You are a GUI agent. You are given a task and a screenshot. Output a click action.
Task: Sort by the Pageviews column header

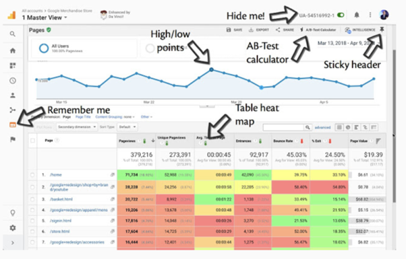click(127, 141)
